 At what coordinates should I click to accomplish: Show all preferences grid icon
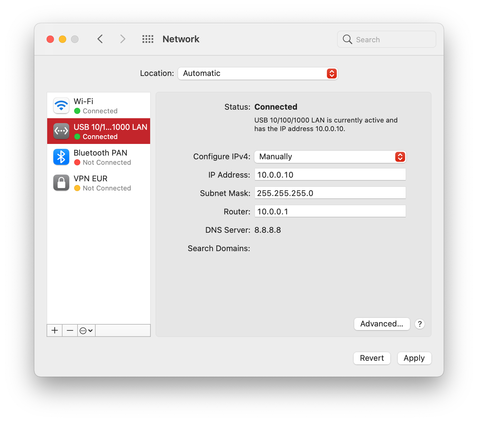[148, 39]
